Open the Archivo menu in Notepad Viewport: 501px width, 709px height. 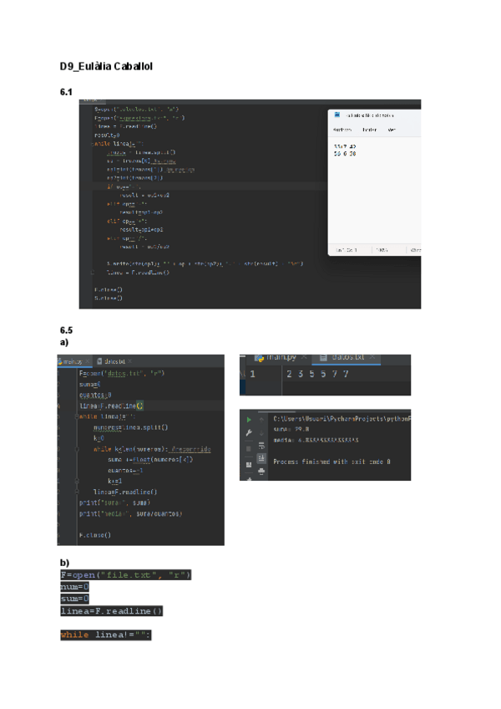pyautogui.click(x=342, y=130)
